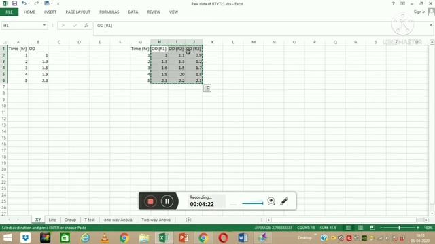Expand the Name Box dropdown arrow
This screenshot has height=244, width=435.
click(x=44, y=26)
